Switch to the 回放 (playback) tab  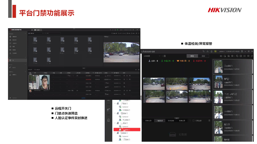[x=203, y=56]
